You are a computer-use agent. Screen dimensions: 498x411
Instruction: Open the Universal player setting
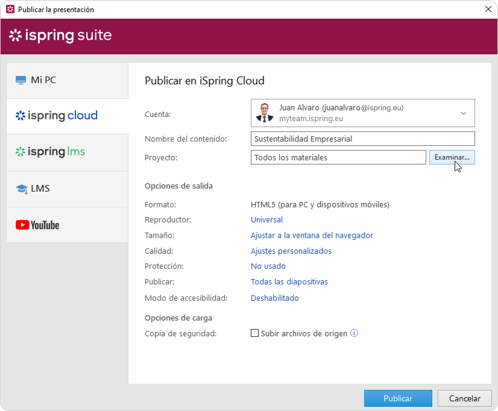(266, 220)
